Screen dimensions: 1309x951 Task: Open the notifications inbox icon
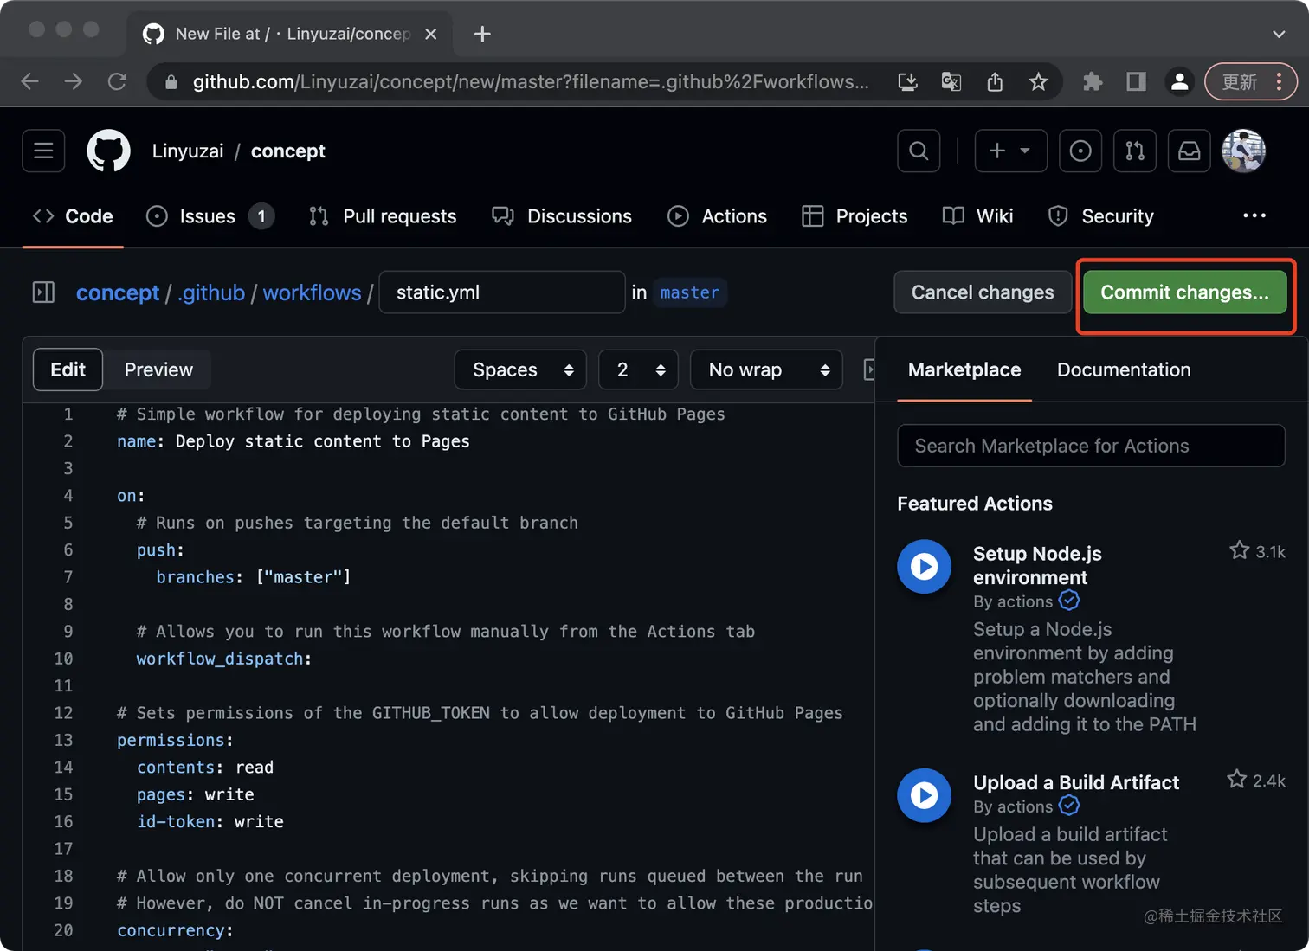1189,151
